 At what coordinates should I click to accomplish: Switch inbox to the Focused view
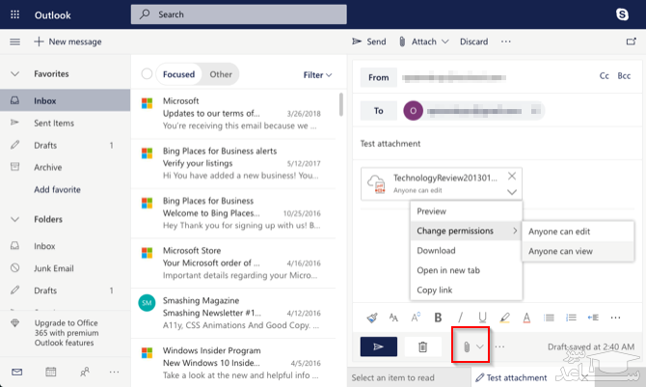click(x=178, y=74)
